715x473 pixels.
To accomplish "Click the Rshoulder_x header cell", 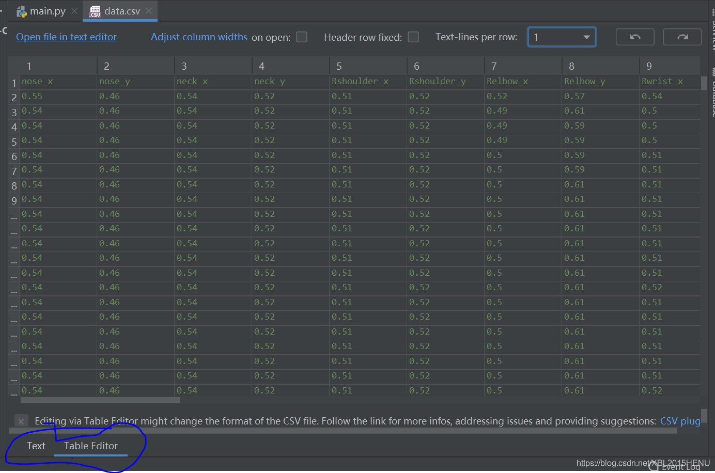I will pyautogui.click(x=368, y=82).
